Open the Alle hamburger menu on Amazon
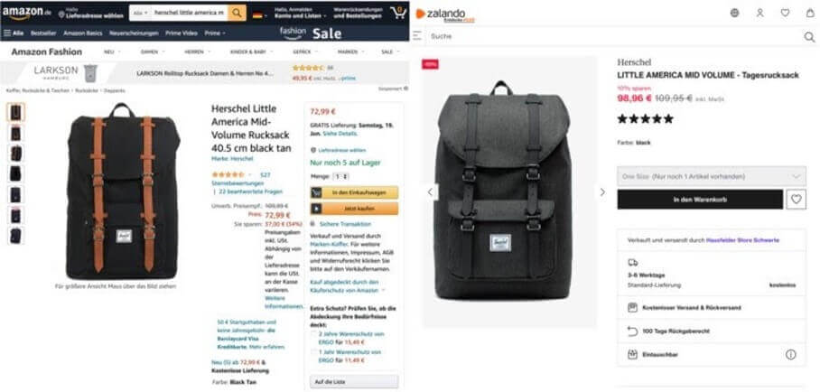Image resolution: width=820 pixels, height=392 pixels. point(14,33)
